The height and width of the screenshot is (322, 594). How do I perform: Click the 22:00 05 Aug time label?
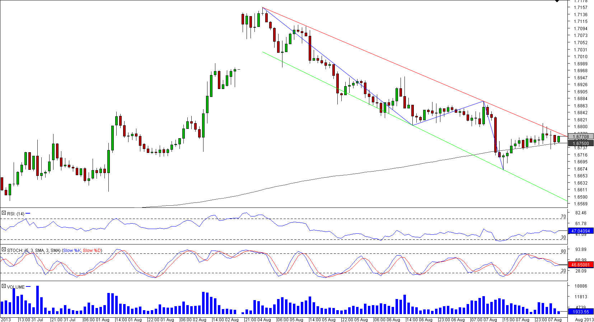tap(355, 319)
